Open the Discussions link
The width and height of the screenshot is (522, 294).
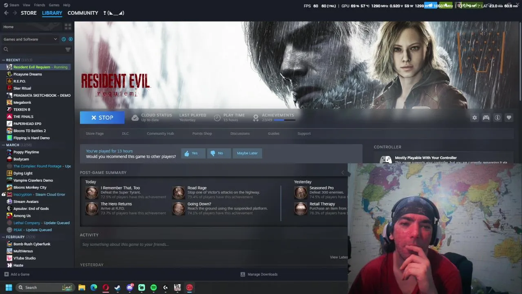tap(240, 134)
